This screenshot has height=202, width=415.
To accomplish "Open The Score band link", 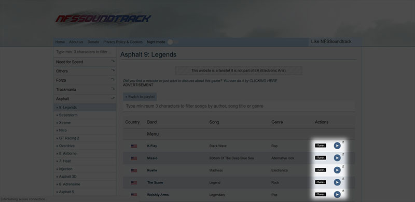I will click(x=155, y=182).
